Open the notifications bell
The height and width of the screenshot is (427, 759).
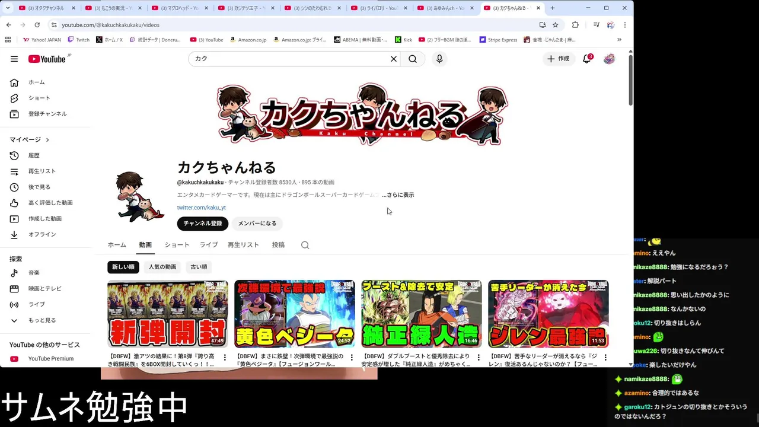coord(587,59)
